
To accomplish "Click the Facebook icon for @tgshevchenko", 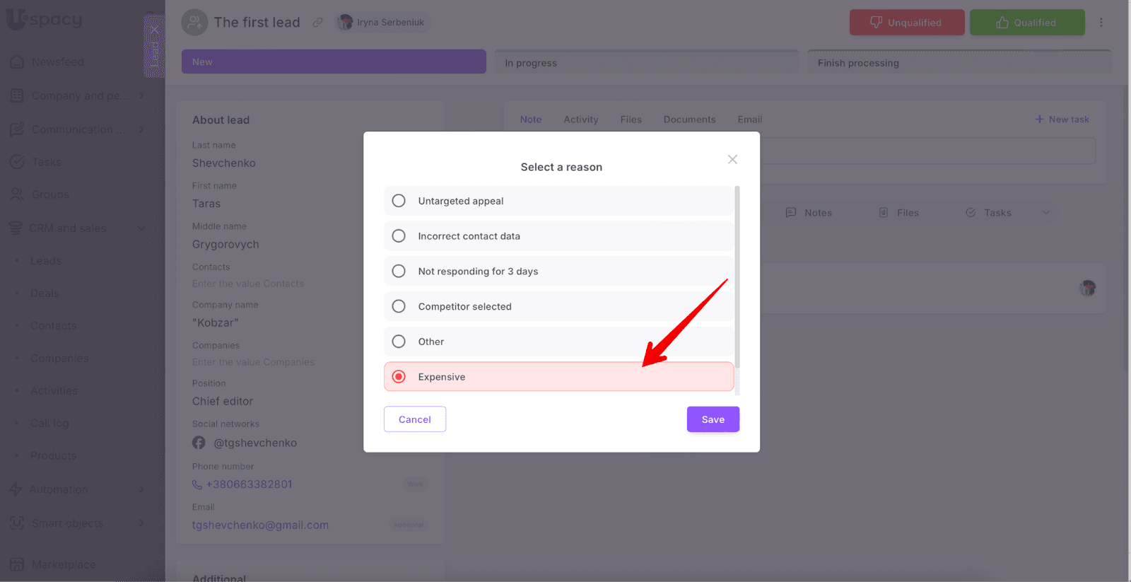I will click(x=199, y=443).
